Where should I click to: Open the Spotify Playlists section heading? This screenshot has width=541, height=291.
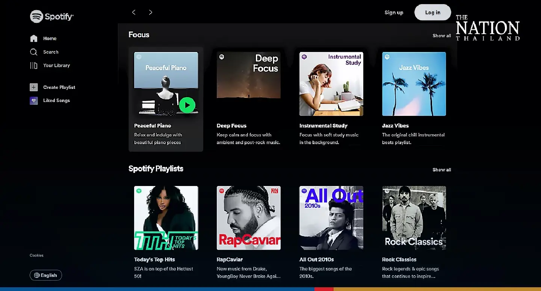click(156, 169)
